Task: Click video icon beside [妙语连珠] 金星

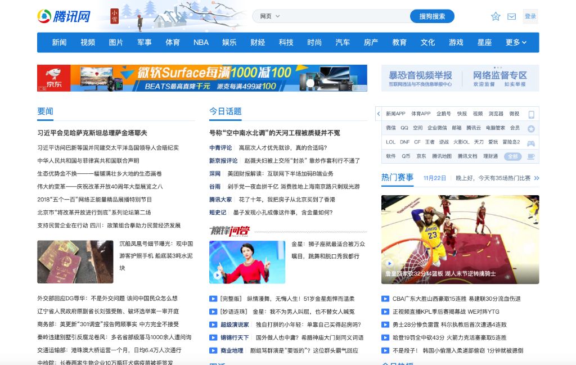Action: coord(213,312)
